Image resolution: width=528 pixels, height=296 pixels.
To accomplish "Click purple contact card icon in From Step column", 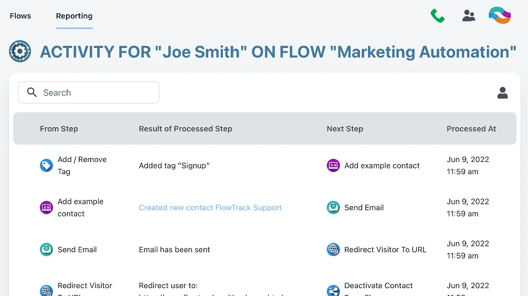I will pos(46,207).
